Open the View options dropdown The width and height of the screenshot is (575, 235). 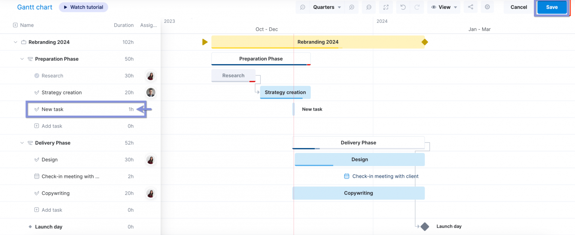pos(444,7)
